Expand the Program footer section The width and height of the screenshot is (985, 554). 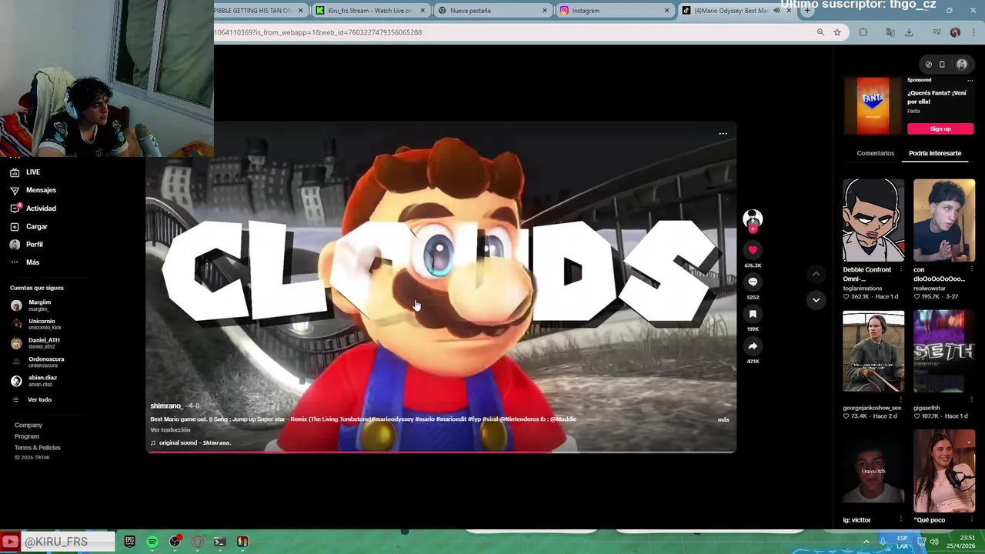[26, 436]
